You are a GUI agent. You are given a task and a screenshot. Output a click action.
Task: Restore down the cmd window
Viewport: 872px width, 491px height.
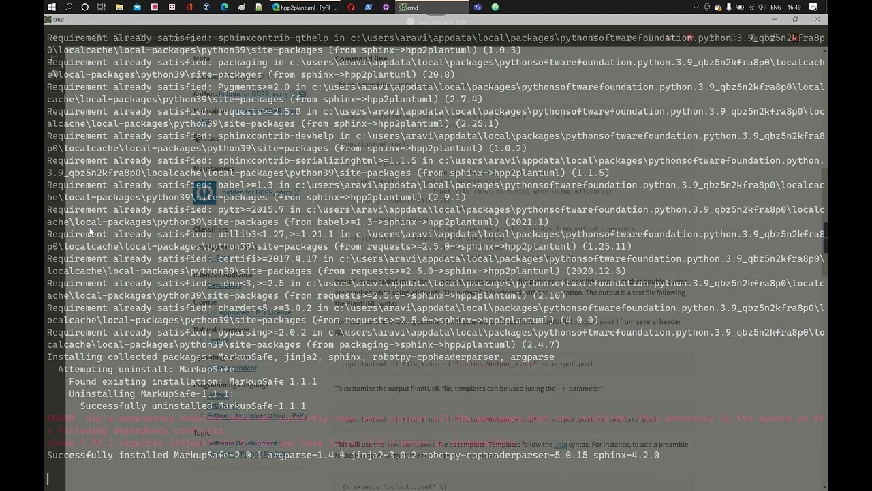click(x=795, y=20)
